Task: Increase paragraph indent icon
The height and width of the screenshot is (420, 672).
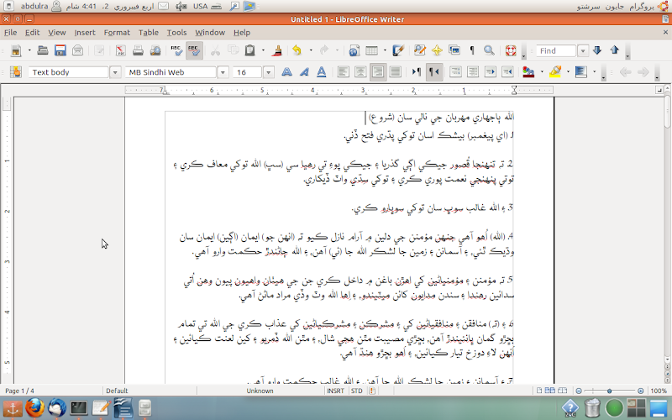Action: [508, 72]
